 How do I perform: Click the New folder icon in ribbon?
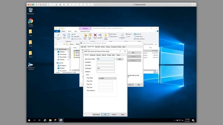click(x=106, y=36)
